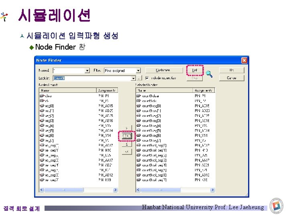Click the clk pin icon in Nodes Found
Image resolution: width=289 pixels, height=216 pixels.
coord(42,101)
